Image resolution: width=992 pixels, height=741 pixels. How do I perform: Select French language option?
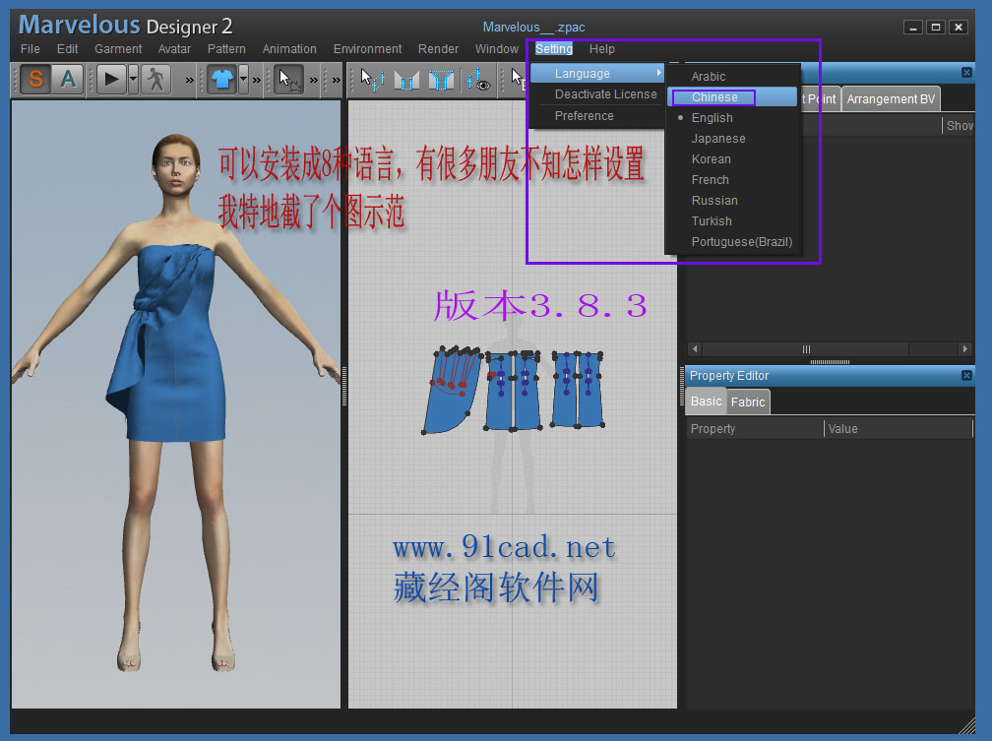pos(732,180)
